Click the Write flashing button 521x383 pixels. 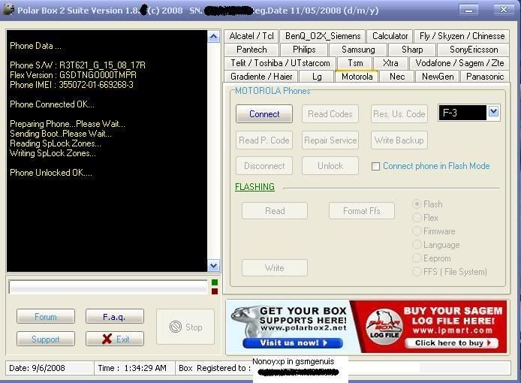275,268
